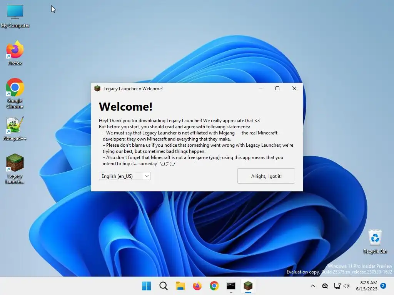
Task: Click the 'Alright, I got it!' button
Action: click(x=266, y=176)
